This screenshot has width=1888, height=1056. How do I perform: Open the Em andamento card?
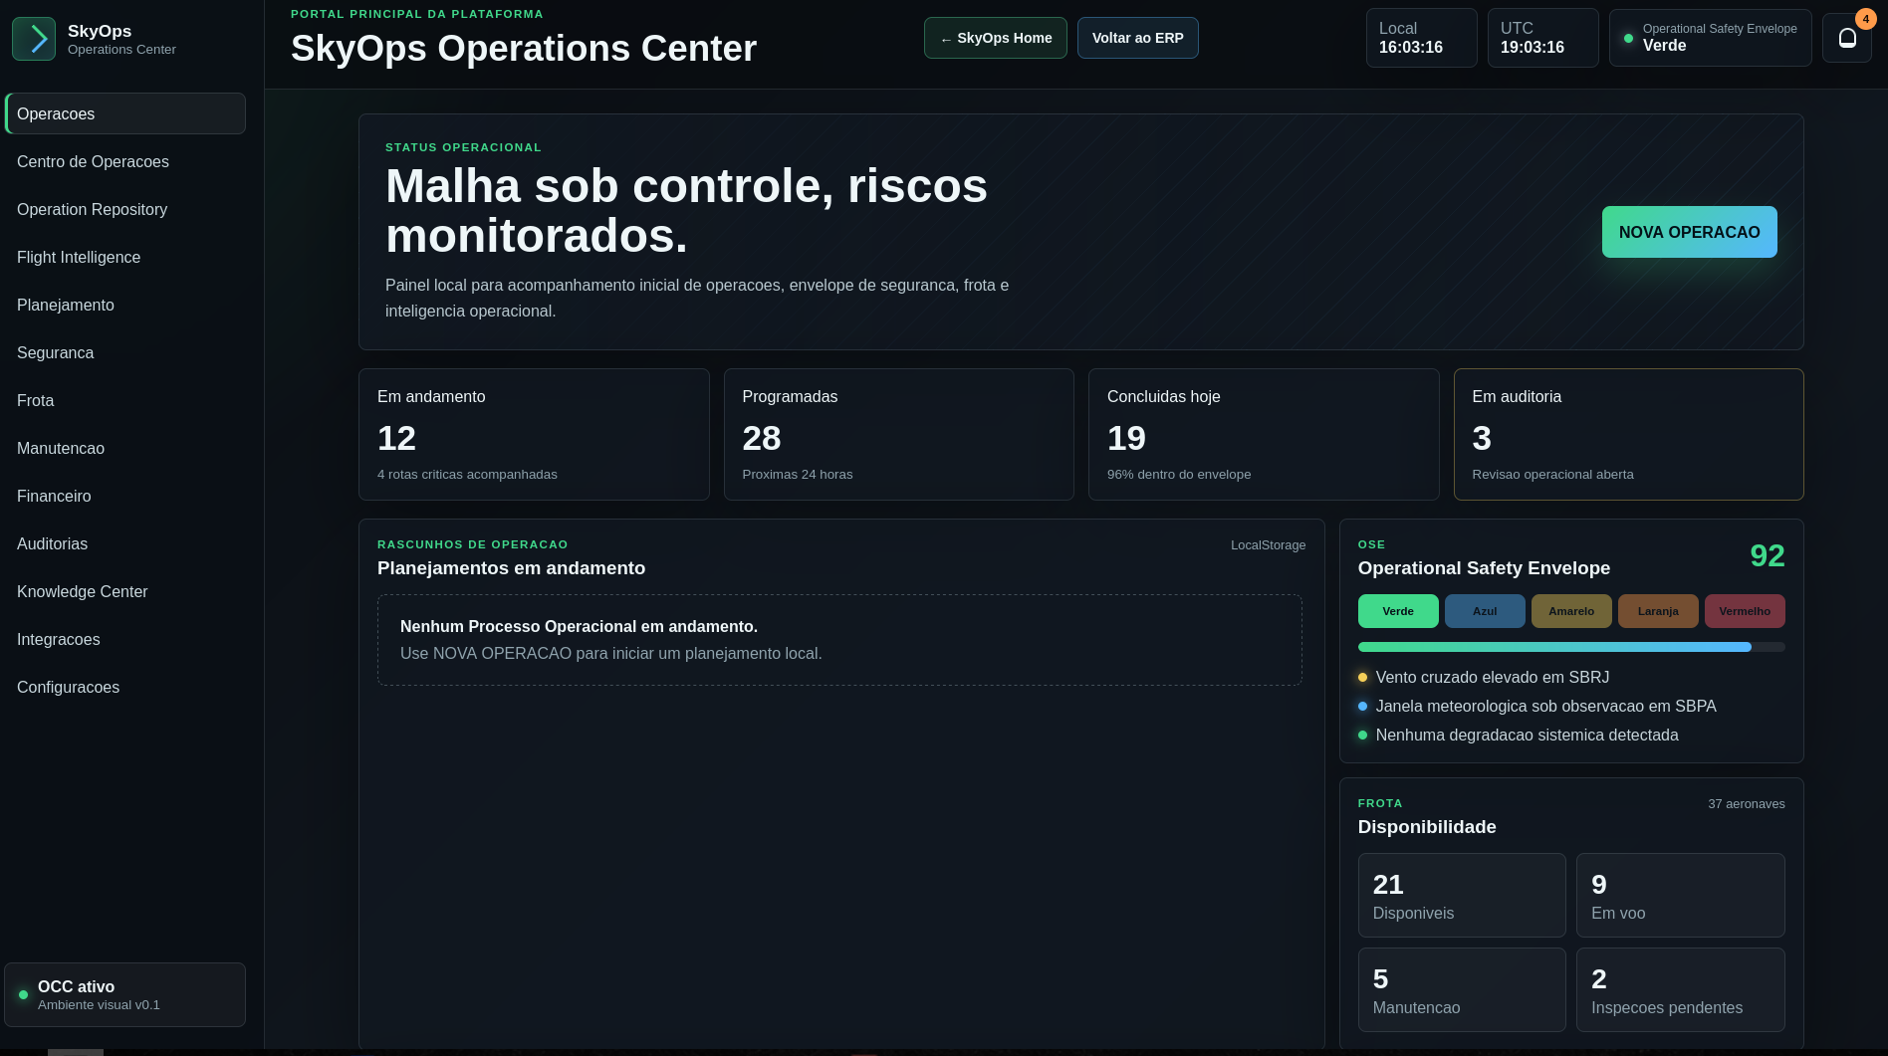[x=534, y=434]
